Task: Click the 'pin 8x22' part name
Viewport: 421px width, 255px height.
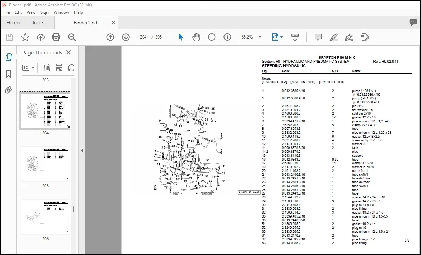Action: point(359,106)
